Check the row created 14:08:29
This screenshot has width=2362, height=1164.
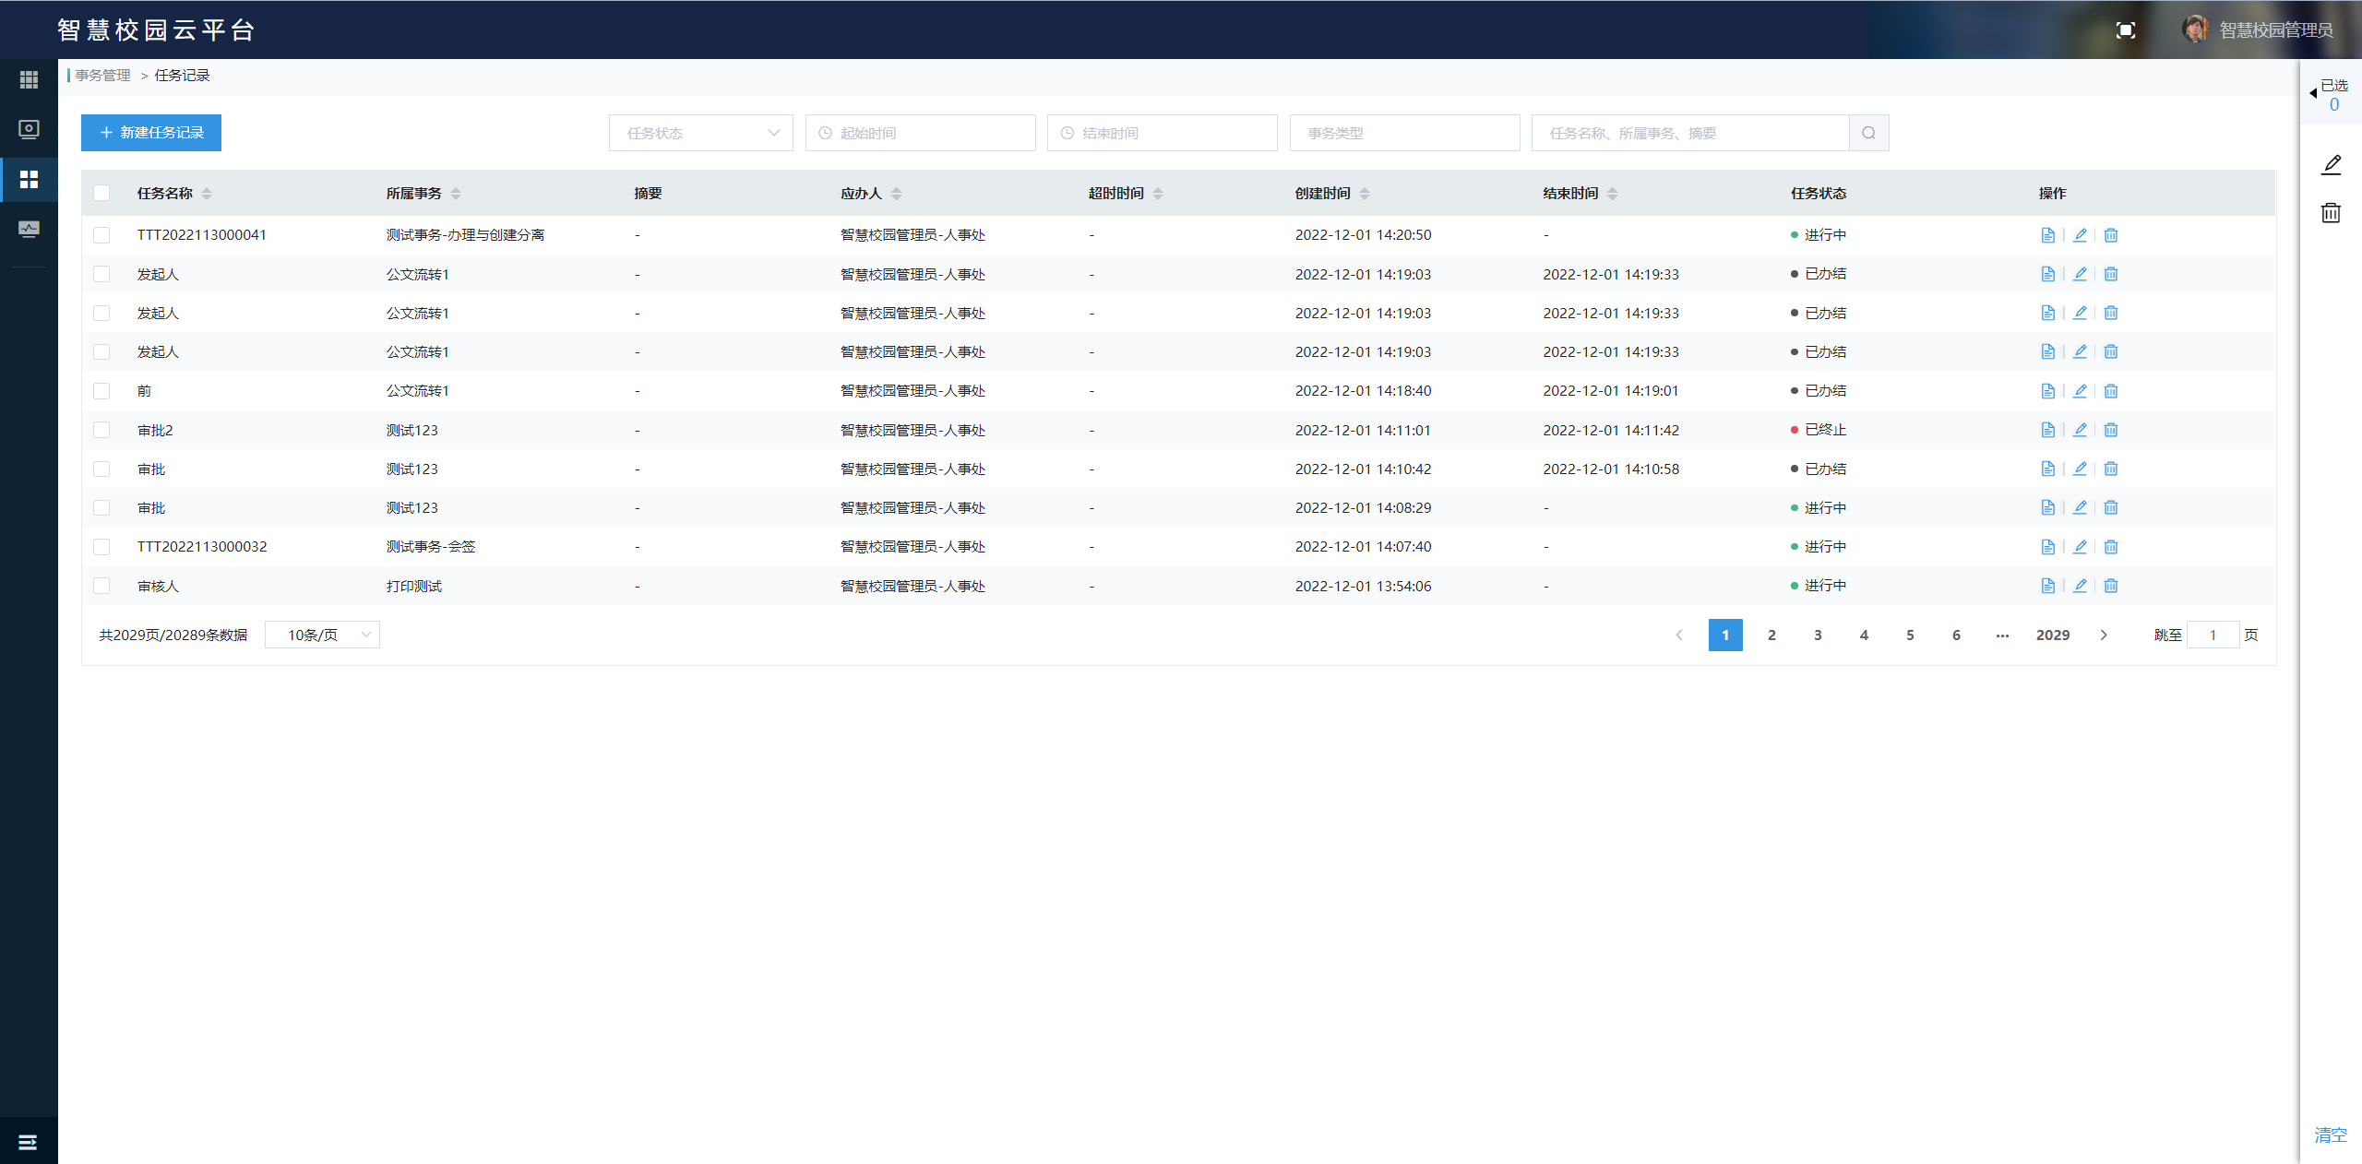pos(101,508)
